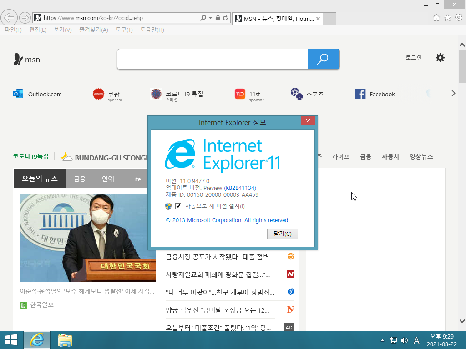Open the IE Tools gear icon

[x=459, y=18]
